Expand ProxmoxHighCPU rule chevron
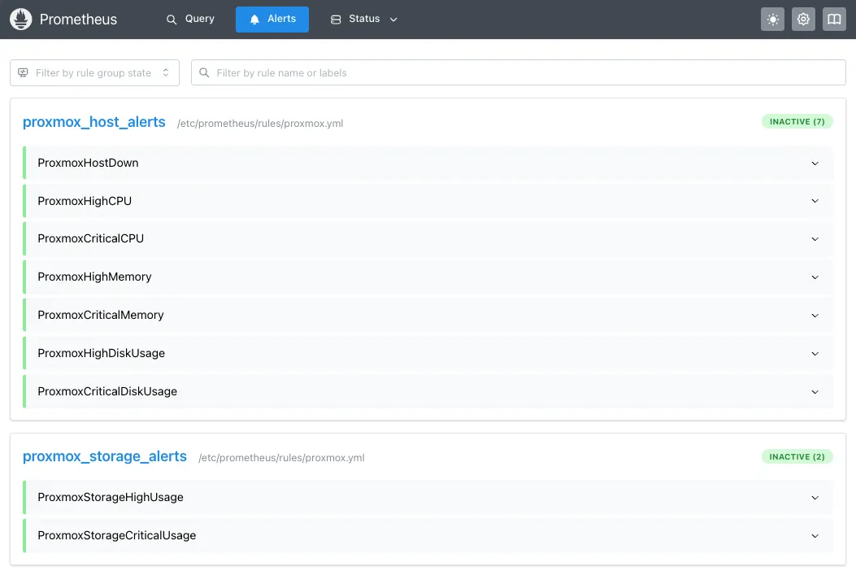 (815, 202)
